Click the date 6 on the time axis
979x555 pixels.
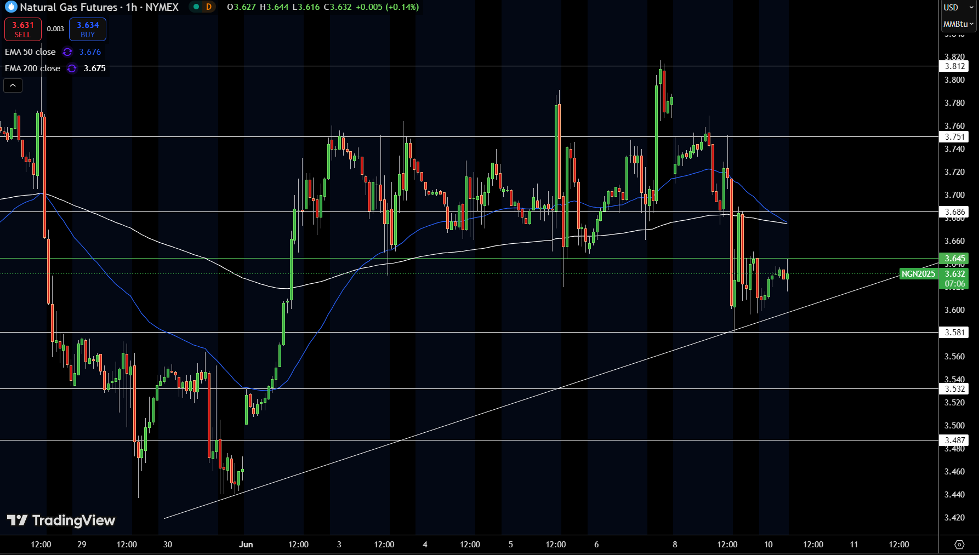[596, 545]
